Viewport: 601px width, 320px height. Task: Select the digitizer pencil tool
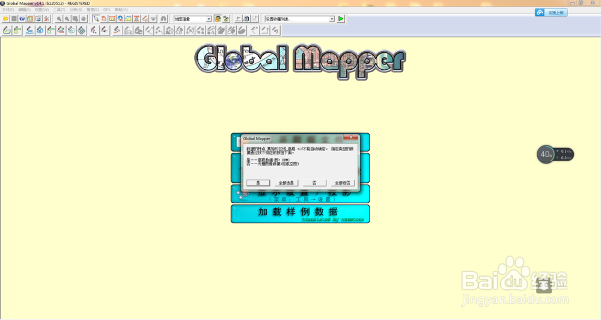145,19
